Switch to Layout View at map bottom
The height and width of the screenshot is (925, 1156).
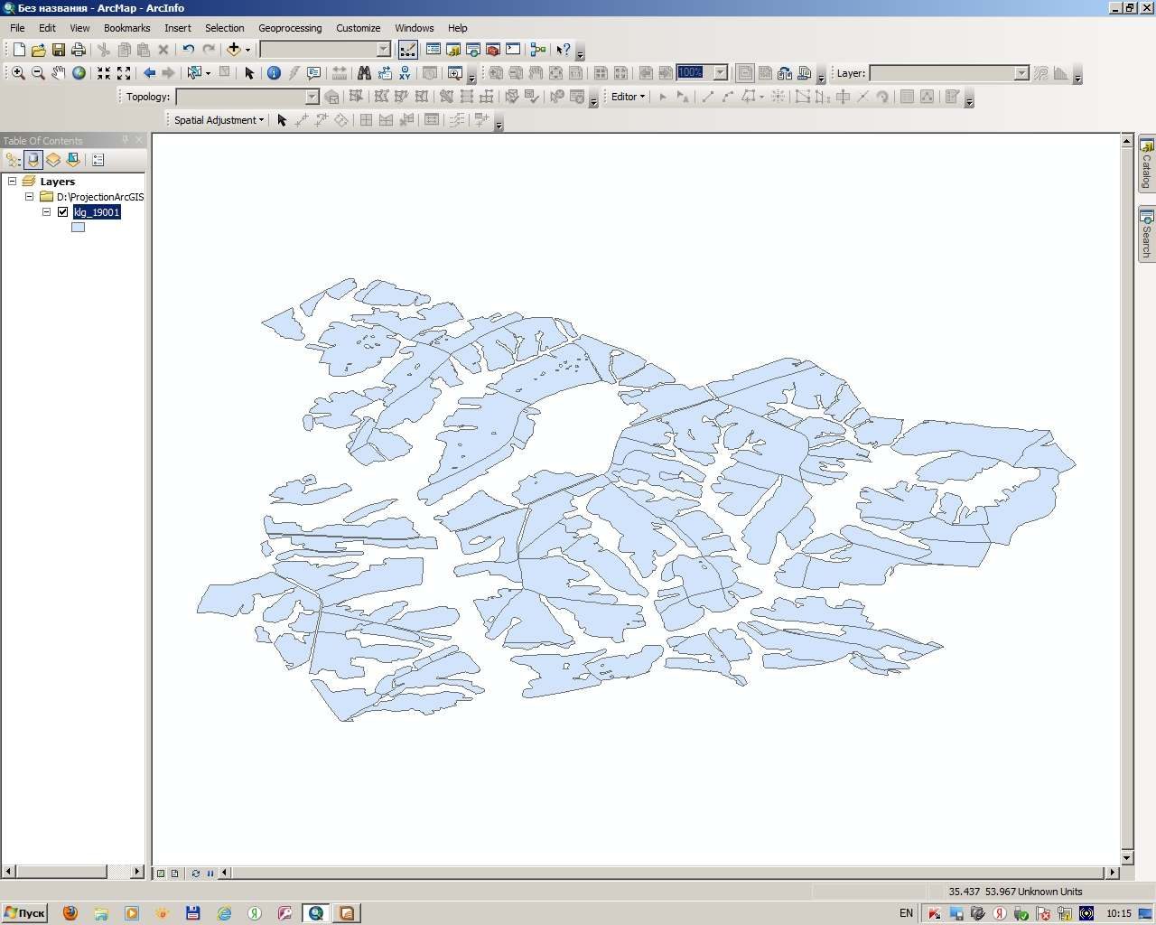(x=174, y=874)
